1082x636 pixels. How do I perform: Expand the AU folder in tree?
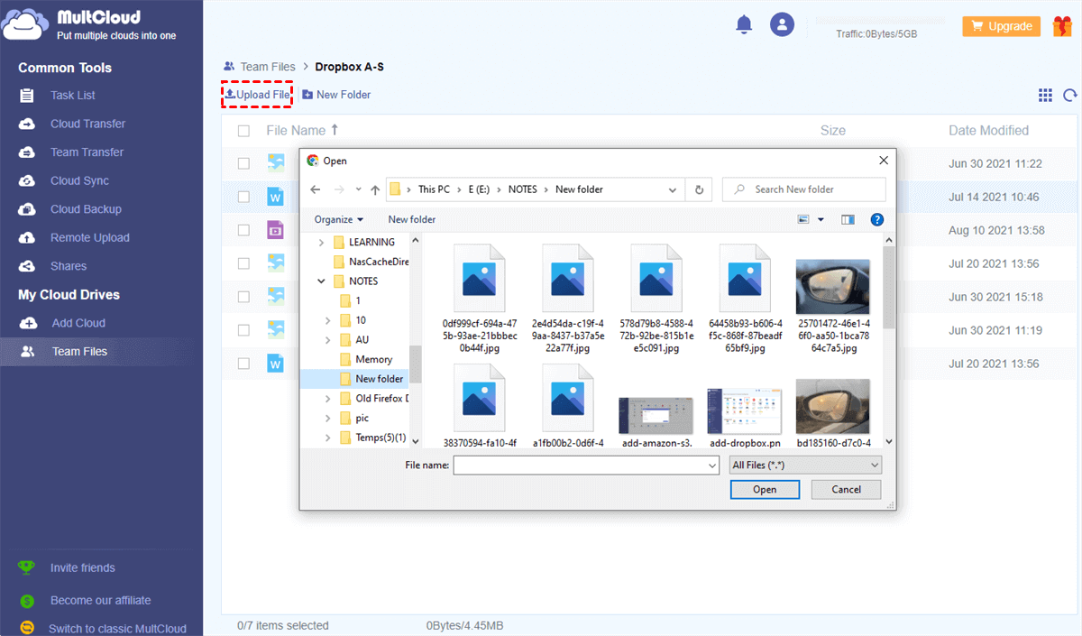(326, 340)
